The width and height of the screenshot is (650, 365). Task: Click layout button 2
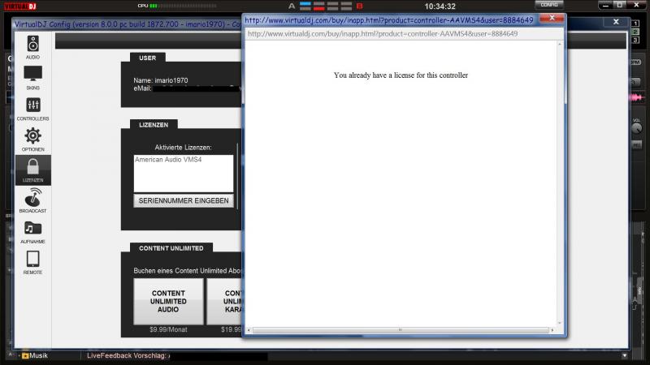[635, 32]
